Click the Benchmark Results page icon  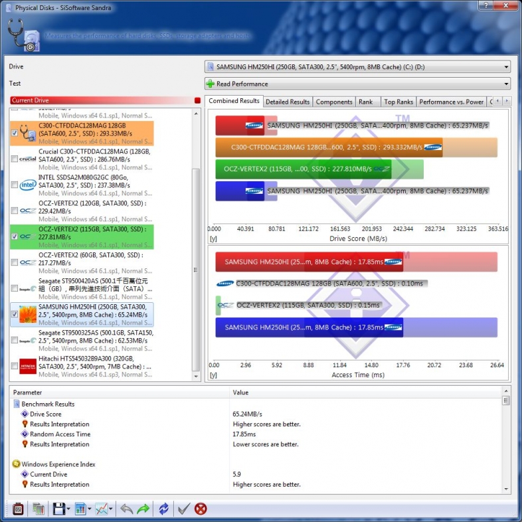17,404
